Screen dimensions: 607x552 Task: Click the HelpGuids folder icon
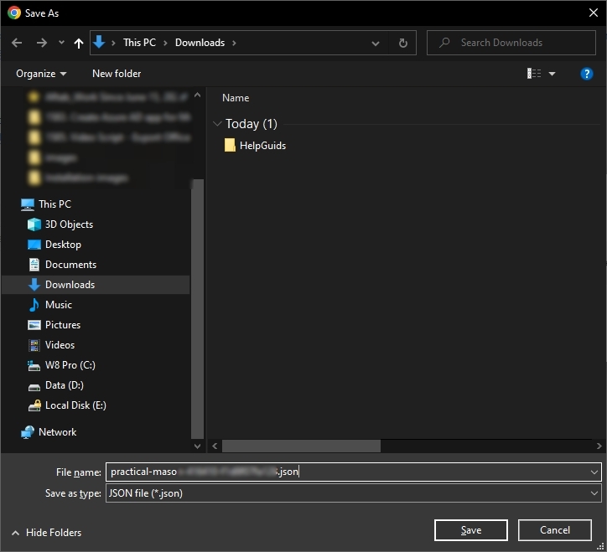[x=230, y=146]
